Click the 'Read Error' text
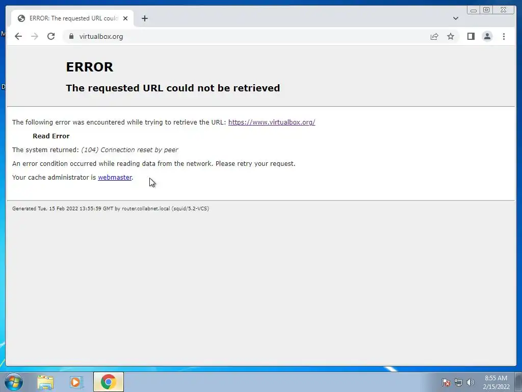The image size is (522, 392). click(x=51, y=136)
